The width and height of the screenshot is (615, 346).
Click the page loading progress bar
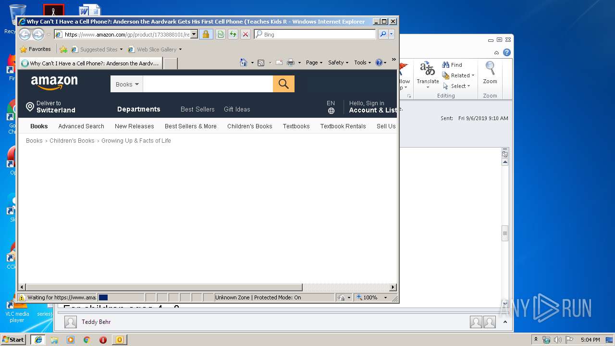click(121, 297)
